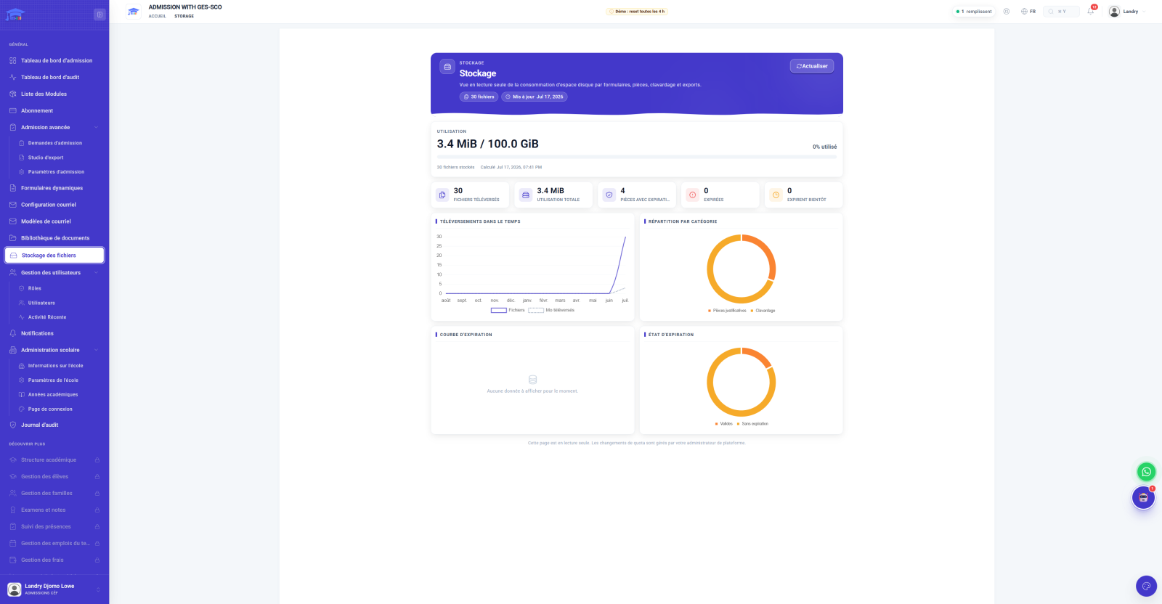Image resolution: width=1162 pixels, height=604 pixels.
Task: Open the notifications bell in header
Action: point(1090,12)
